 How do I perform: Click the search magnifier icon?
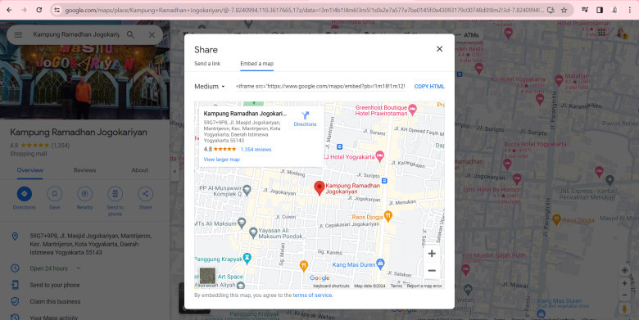[x=130, y=35]
